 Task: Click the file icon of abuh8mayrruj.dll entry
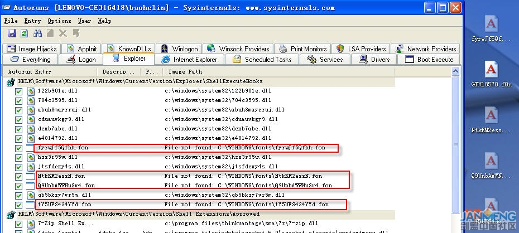pyautogui.click(x=31, y=110)
